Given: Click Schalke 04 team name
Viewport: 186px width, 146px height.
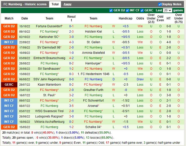Looking at the screenshot, I should (93, 127).
